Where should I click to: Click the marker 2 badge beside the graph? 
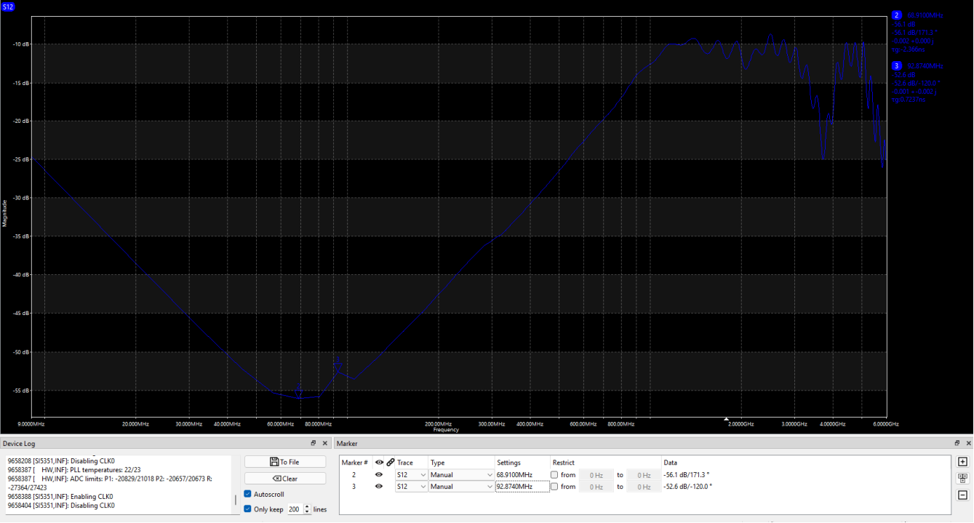tap(897, 15)
